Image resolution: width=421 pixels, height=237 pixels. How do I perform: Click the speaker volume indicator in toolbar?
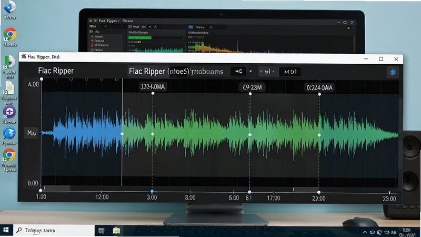(238, 72)
